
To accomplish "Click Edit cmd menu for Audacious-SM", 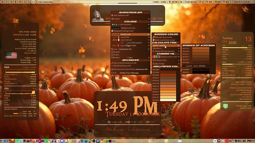I will click(x=130, y=69).
